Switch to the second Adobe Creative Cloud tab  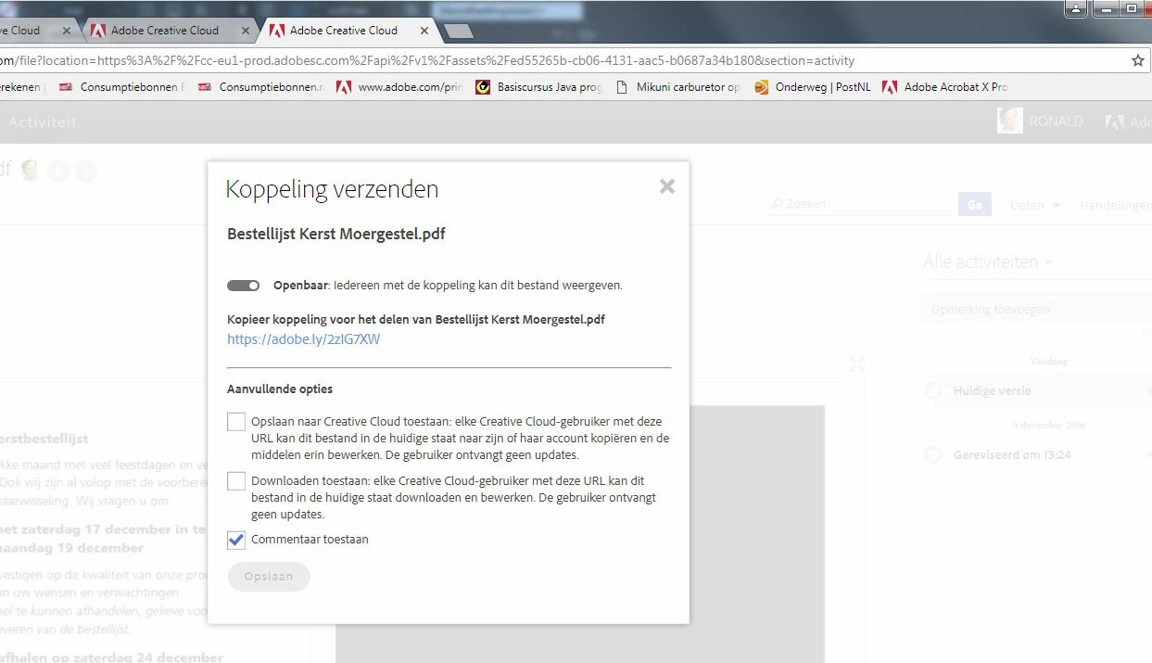coord(165,31)
